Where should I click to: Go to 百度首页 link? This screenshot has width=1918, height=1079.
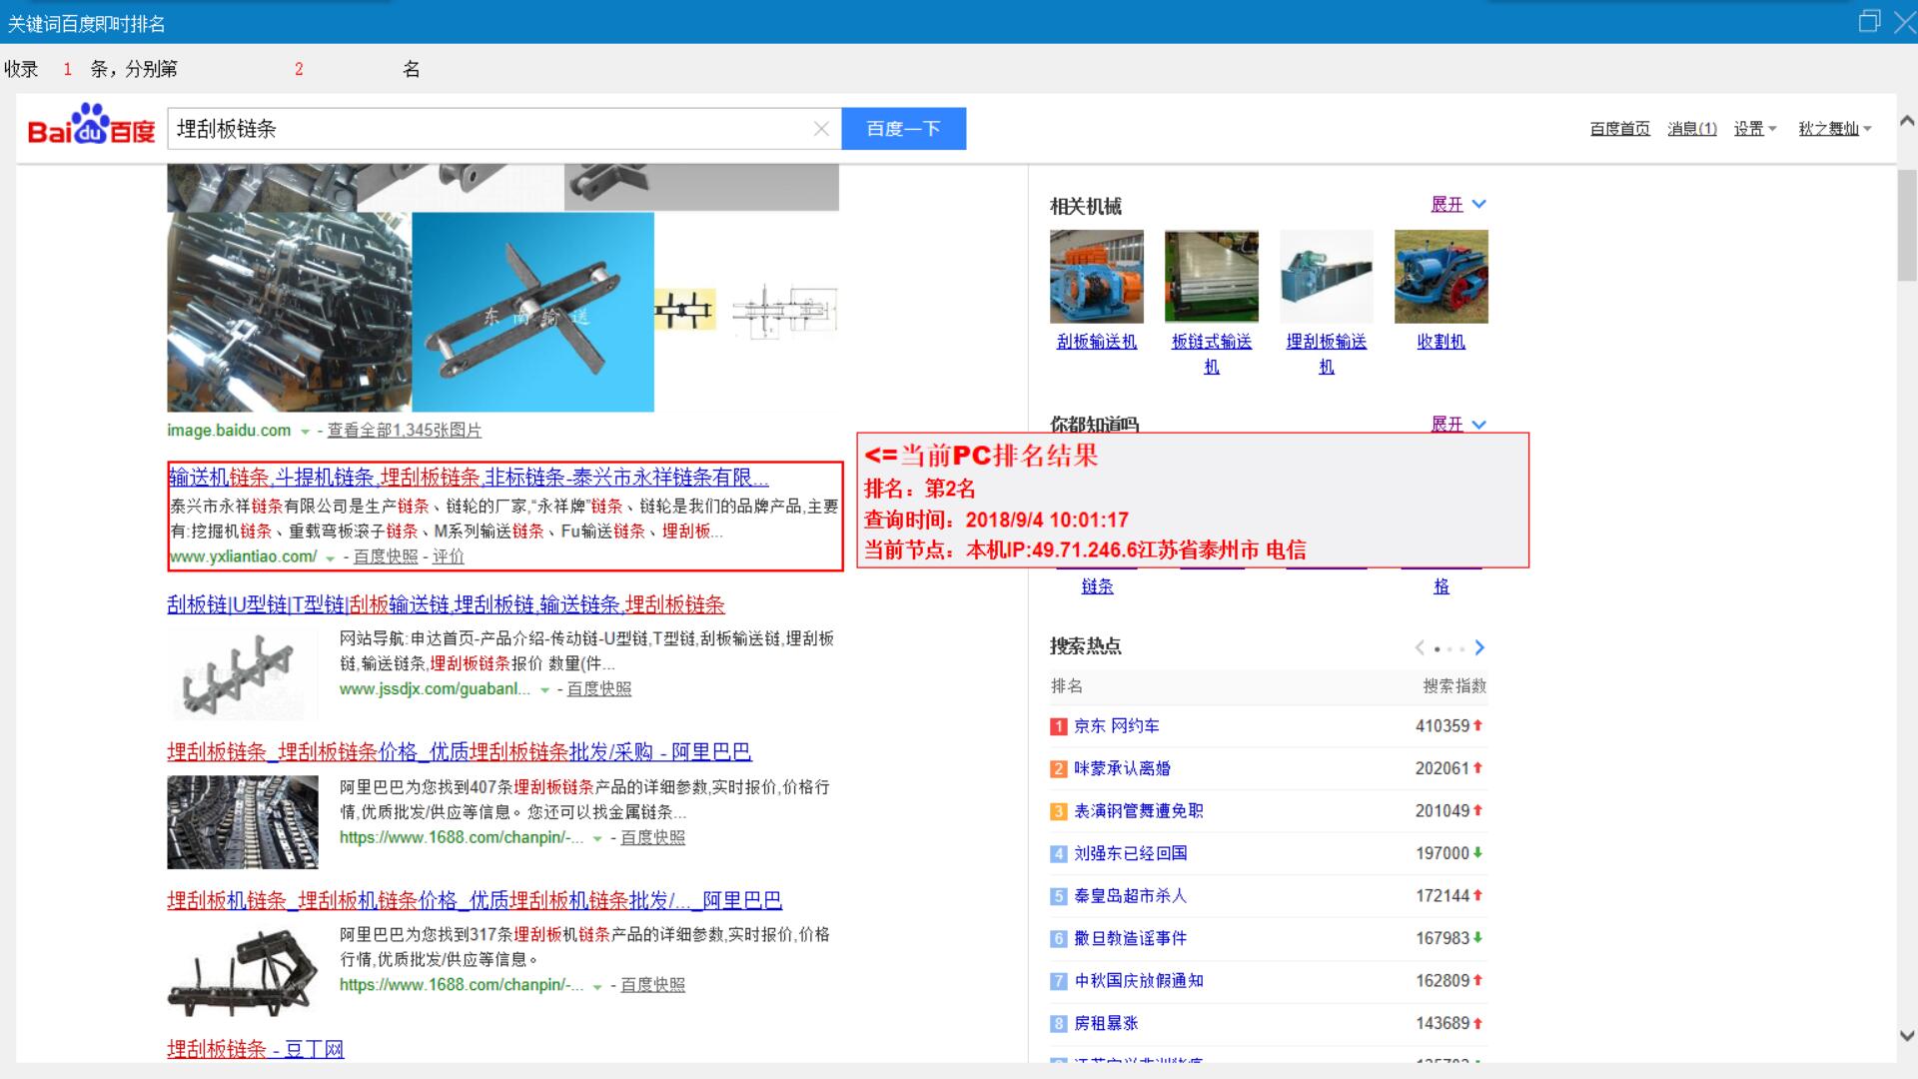1619,129
